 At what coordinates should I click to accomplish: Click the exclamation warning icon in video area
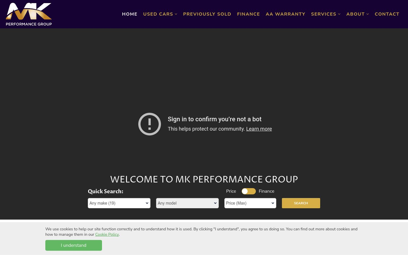tap(150, 124)
